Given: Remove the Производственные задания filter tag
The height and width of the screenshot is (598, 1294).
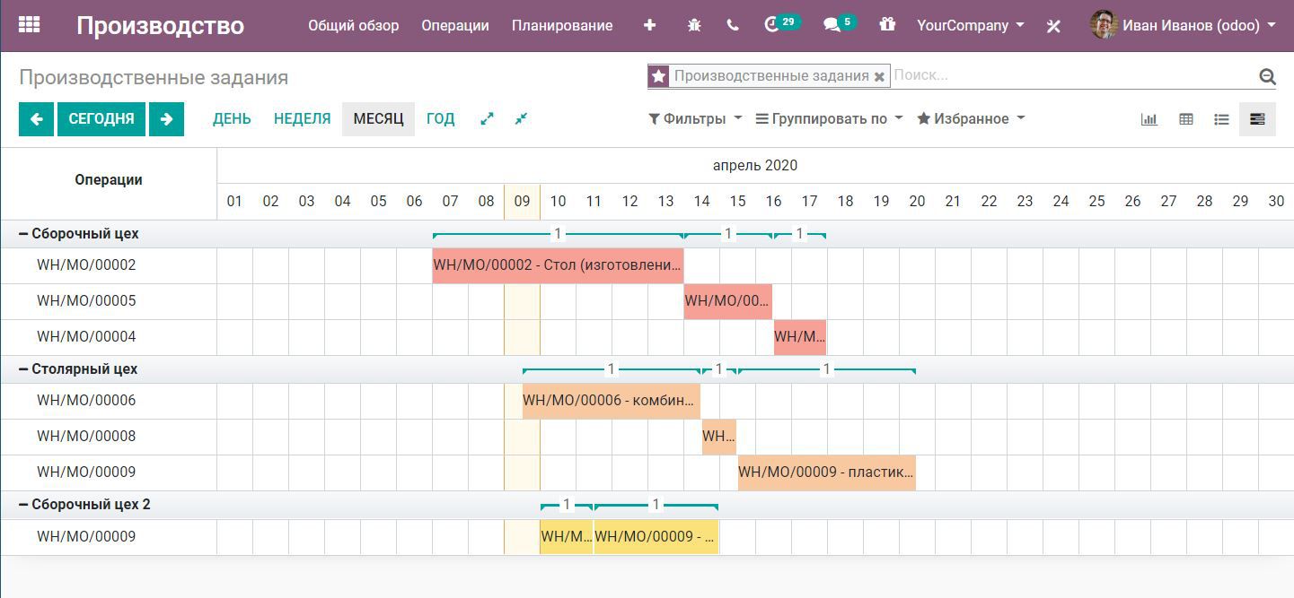Looking at the screenshot, I should [x=879, y=75].
